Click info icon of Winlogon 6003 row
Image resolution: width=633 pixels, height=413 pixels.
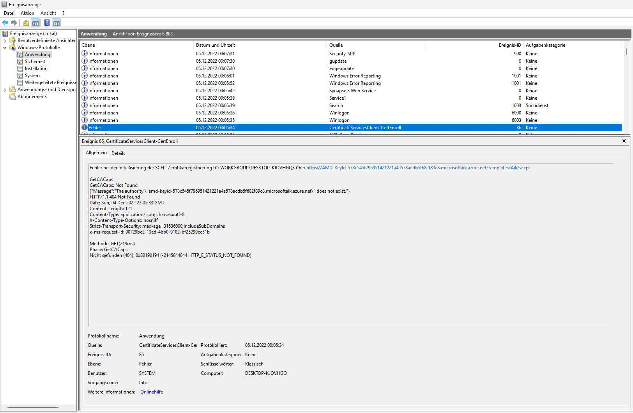(x=85, y=120)
